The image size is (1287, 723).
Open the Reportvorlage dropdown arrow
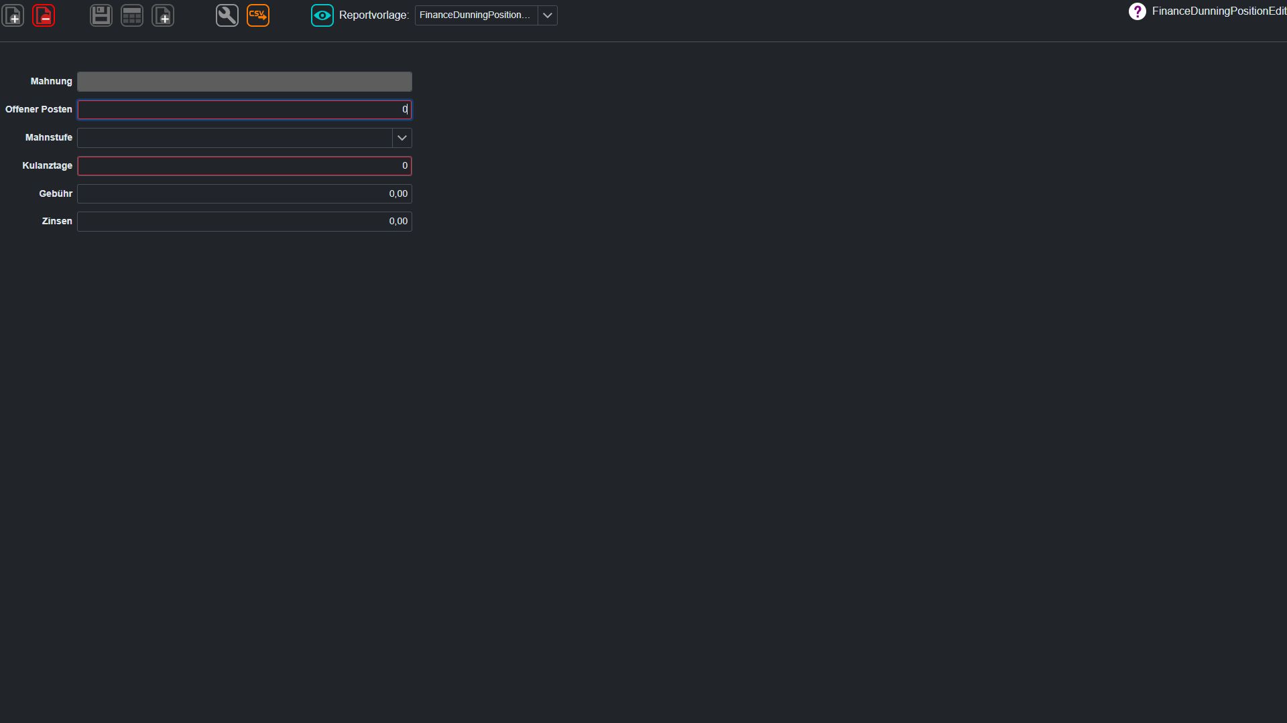tap(548, 15)
